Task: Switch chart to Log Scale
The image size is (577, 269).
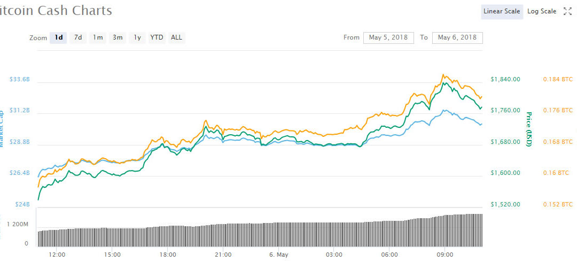Action: click(x=542, y=11)
